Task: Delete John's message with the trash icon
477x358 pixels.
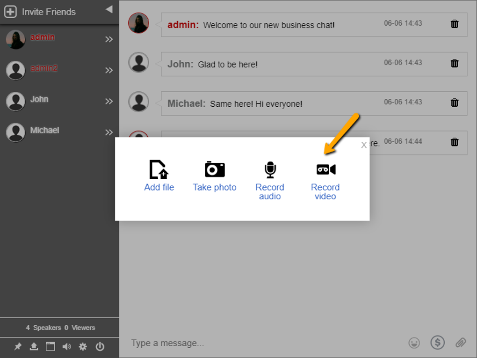Action: pos(454,63)
